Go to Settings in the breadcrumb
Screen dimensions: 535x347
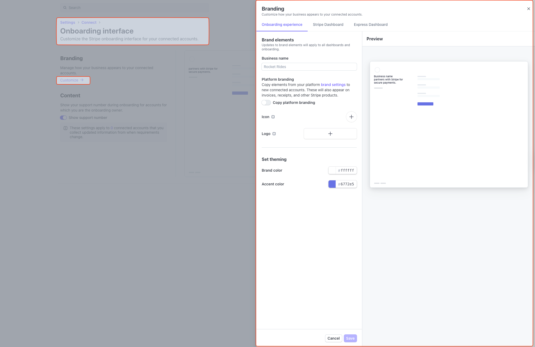tap(68, 22)
